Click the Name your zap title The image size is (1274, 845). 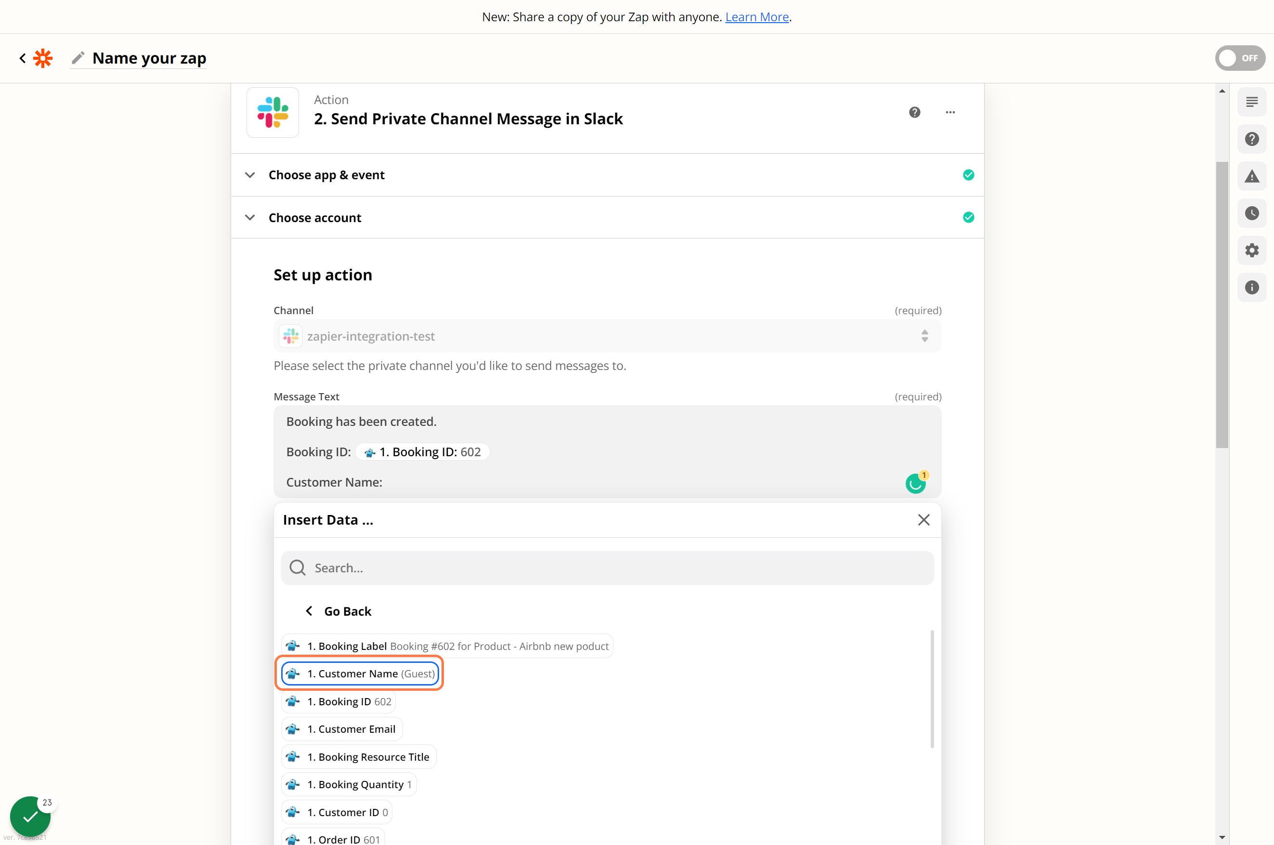click(149, 58)
